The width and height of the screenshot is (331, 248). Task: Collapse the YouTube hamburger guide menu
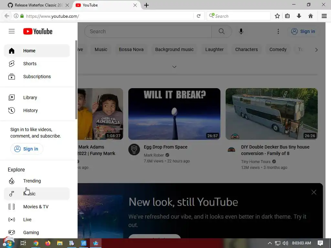[x=12, y=31]
